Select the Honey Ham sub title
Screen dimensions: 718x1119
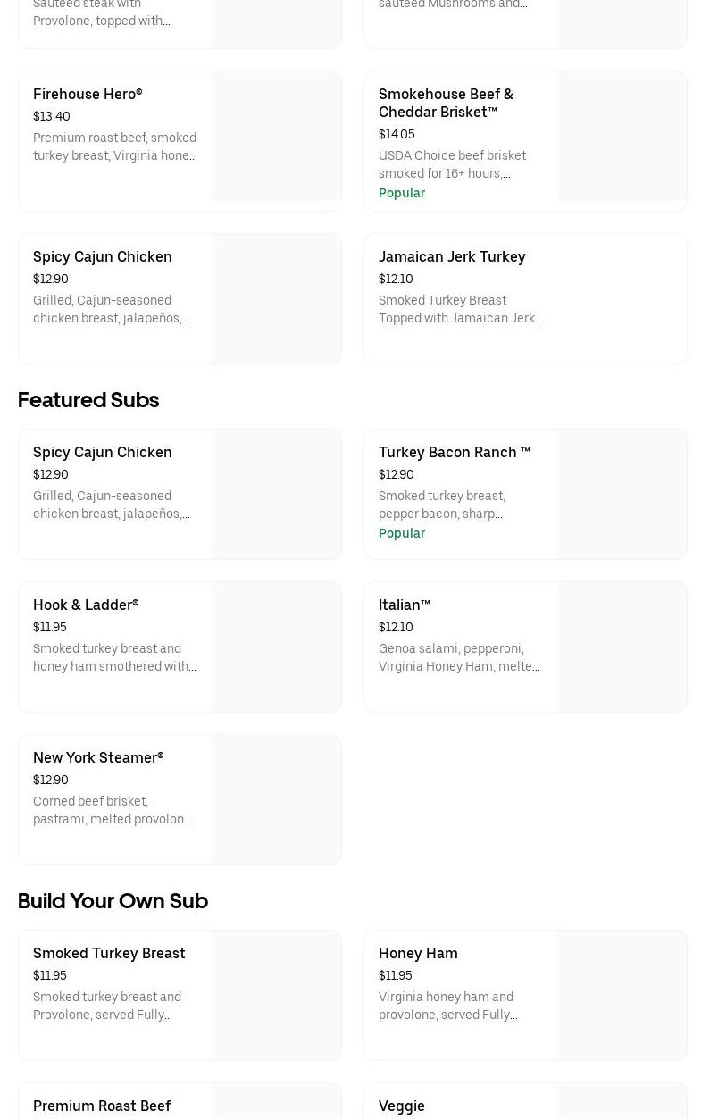tap(418, 953)
